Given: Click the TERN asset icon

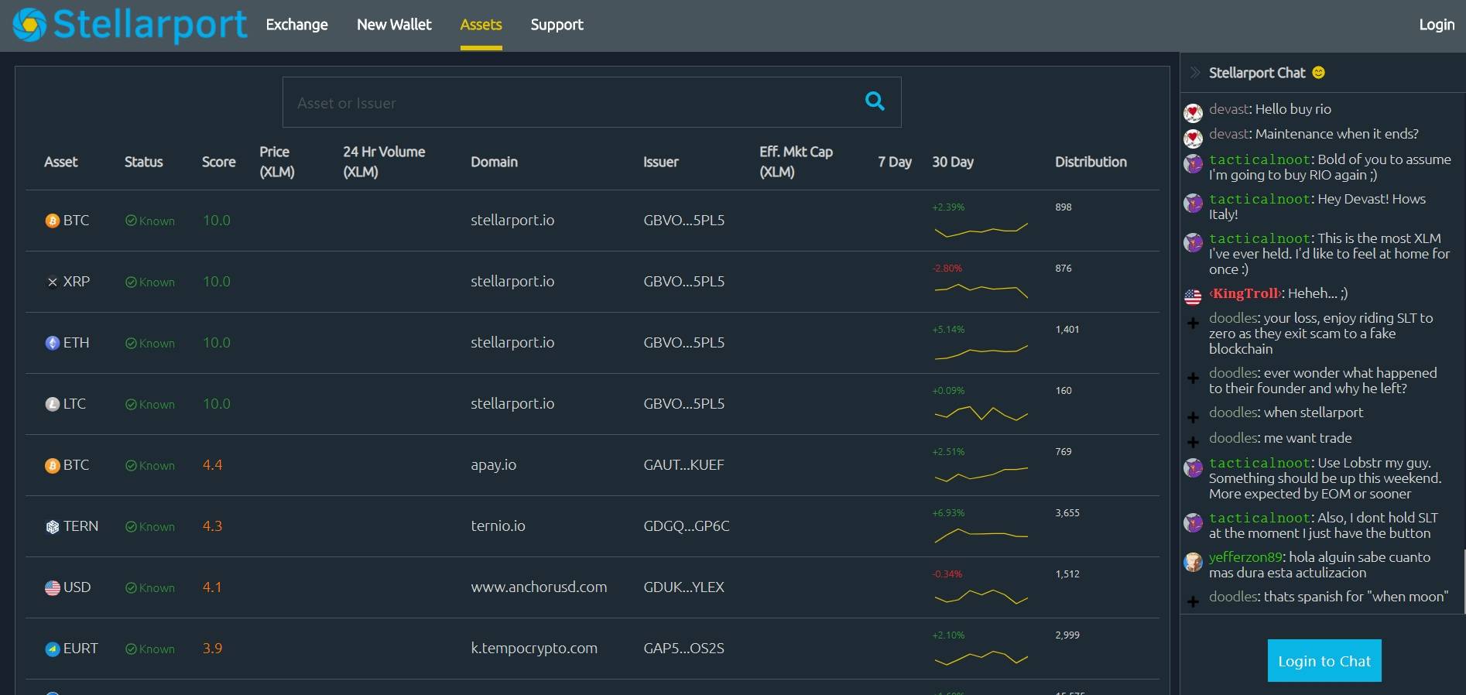Looking at the screenshot, I should pyautogui.click(x=53, y=527).
